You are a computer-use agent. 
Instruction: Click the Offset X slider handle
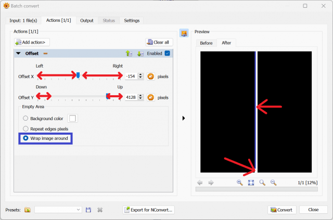pyautogui.click(x=78, y=75)
